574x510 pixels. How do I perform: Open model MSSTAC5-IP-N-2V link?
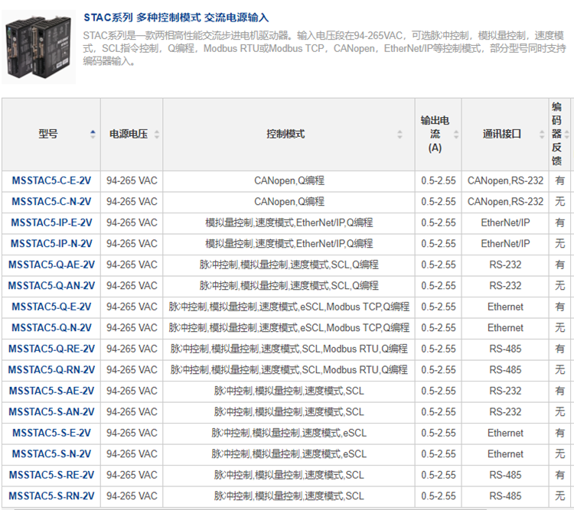click(51, 244)
